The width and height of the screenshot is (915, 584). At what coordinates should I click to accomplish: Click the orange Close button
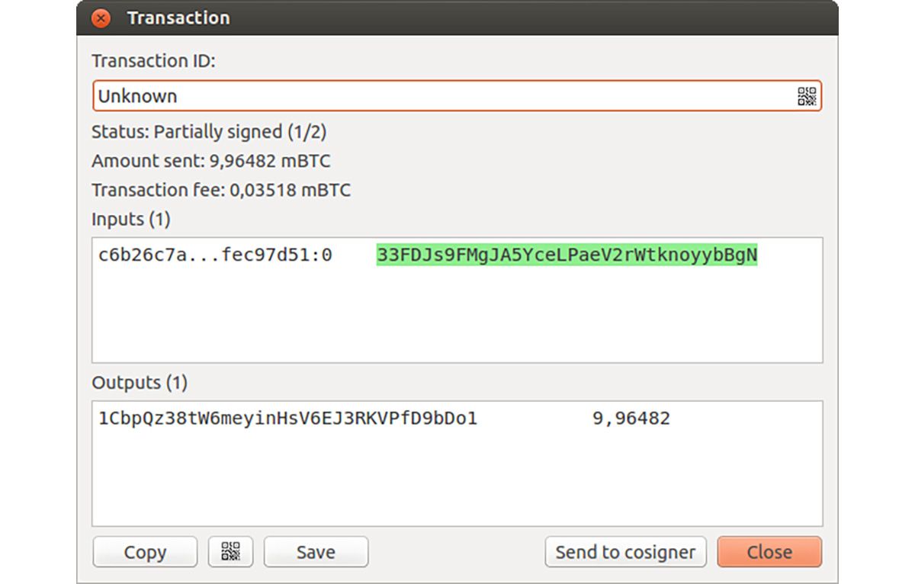point(769,551)
